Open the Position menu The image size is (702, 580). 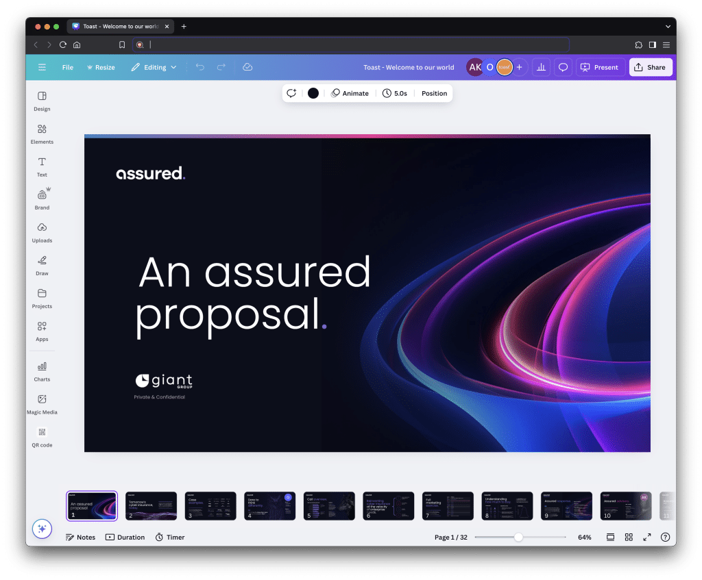point(434,93)
